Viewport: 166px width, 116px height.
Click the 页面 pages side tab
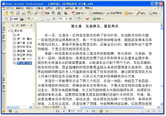pos(4,37)
